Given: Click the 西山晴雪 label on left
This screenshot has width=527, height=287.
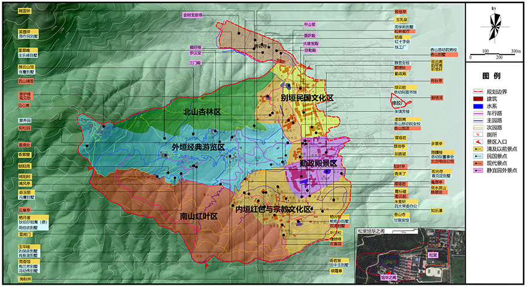Looking at the screenshot, I should point(26,80).
